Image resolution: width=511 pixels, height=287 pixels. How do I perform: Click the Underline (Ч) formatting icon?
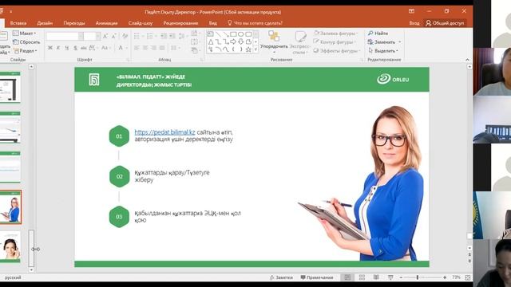point(67,48)
